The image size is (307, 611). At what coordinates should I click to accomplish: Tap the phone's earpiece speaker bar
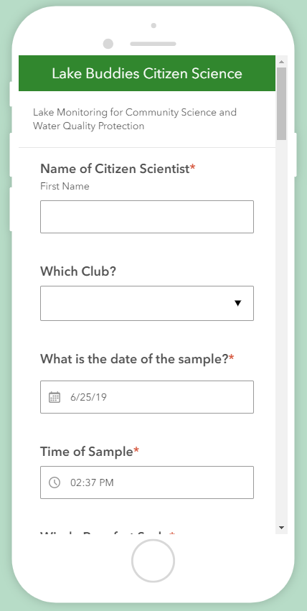[153, 44]
